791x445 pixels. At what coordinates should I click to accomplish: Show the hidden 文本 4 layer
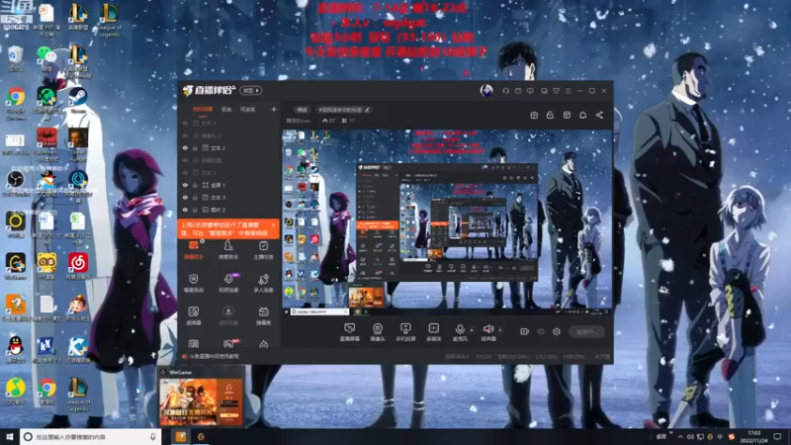point(185,123)
